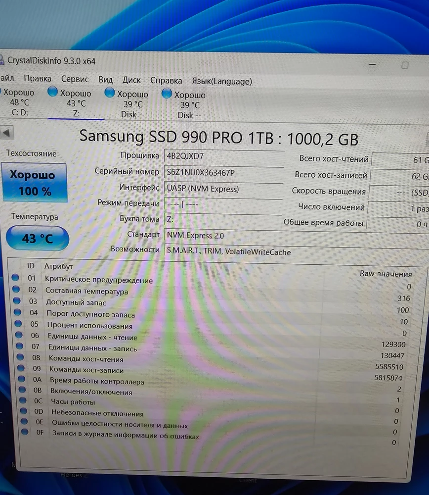Screen dimensions: 429x495
Task: Open the Сервис menu
Action: 75,79
